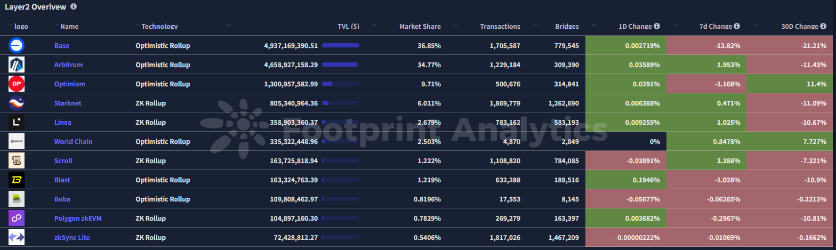The image size is (836, 250).
Task: Click the 1D Change info icon
Action: click(x=657, y=26)
